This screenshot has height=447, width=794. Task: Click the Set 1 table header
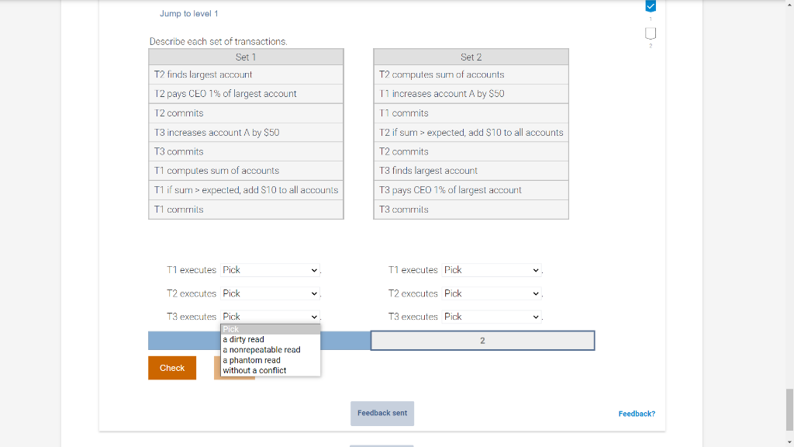pyautogui.click(x=246, y=56)
